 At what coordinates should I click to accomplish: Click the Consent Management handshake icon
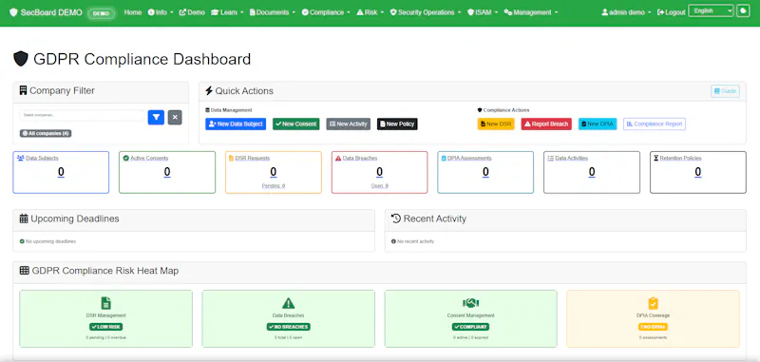pyautogui.click(x=470, y=303)
